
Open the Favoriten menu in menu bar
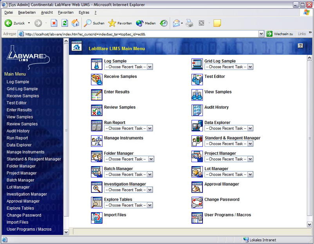(66, 13)
